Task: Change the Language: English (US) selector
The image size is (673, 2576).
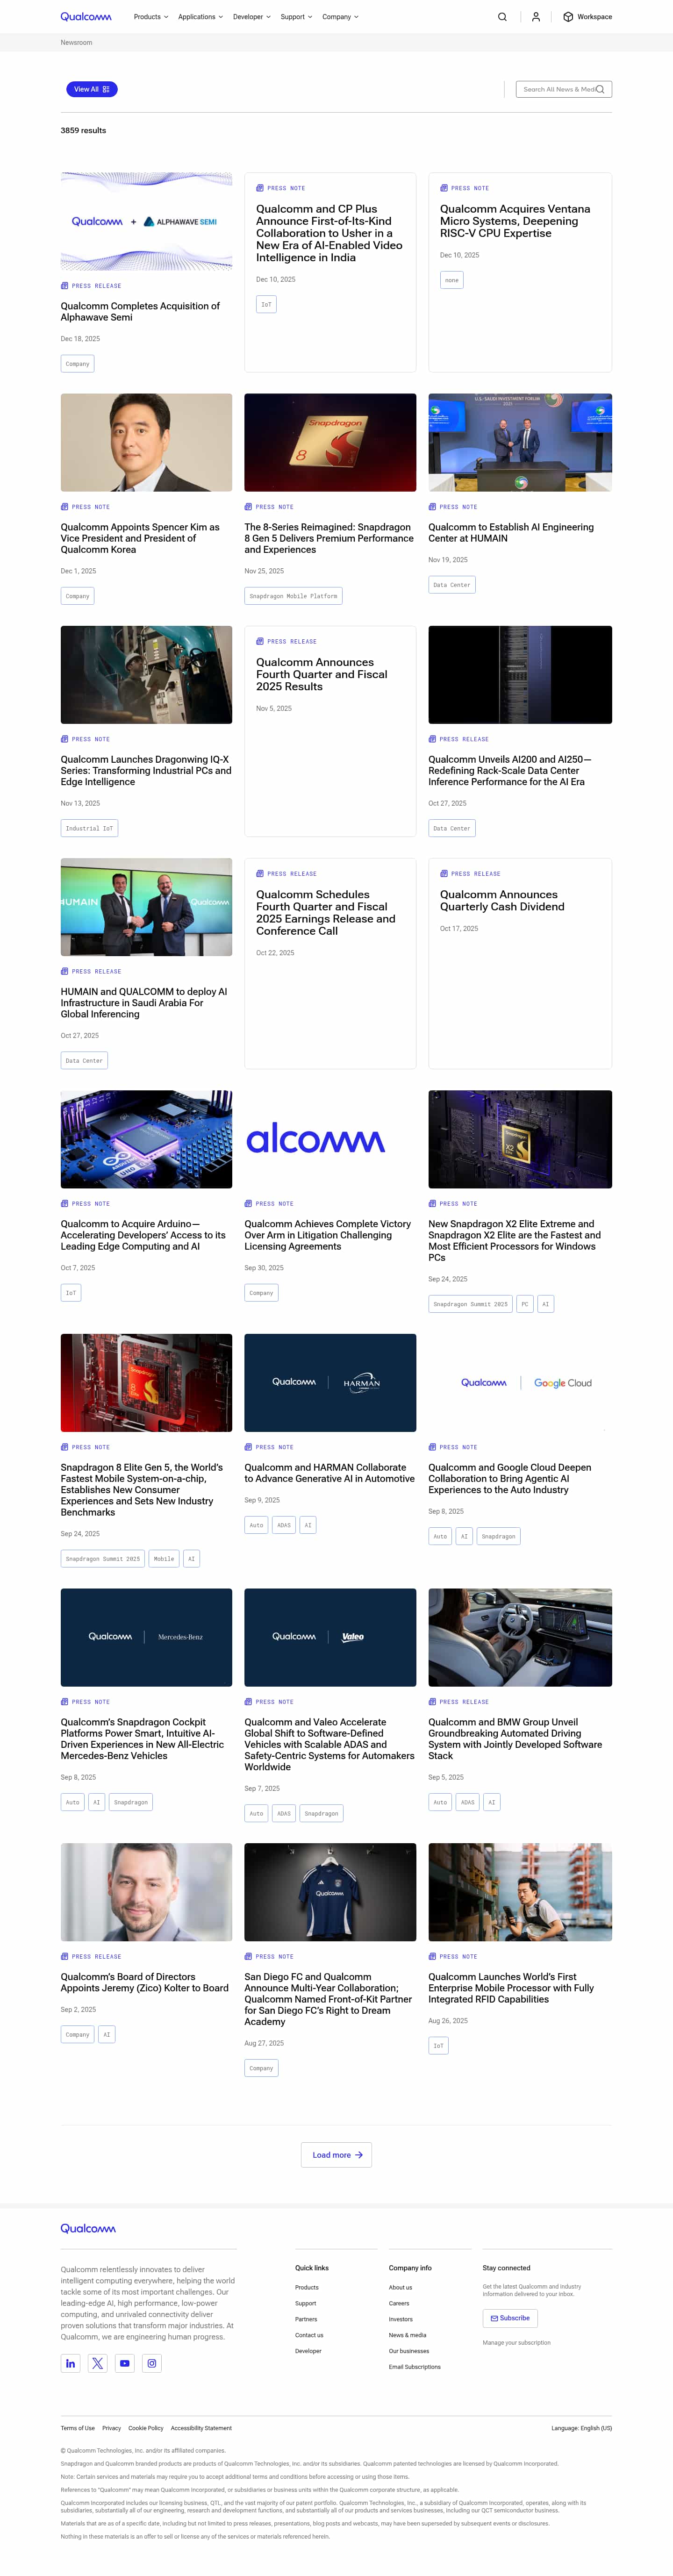Action: click(x=581, y=2428)
